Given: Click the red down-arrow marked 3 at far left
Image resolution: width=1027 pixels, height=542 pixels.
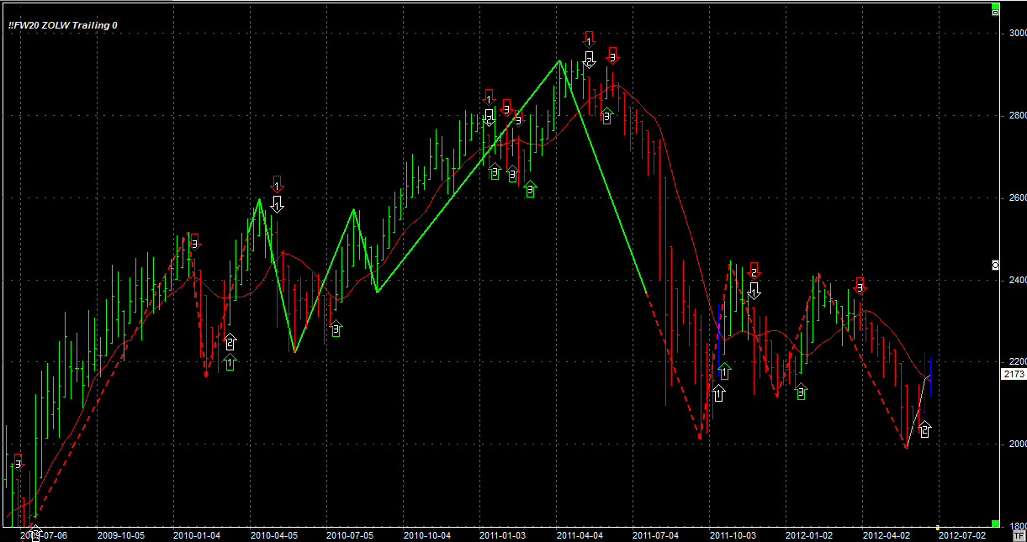Looking at the screenshot, I should (18, 461).
